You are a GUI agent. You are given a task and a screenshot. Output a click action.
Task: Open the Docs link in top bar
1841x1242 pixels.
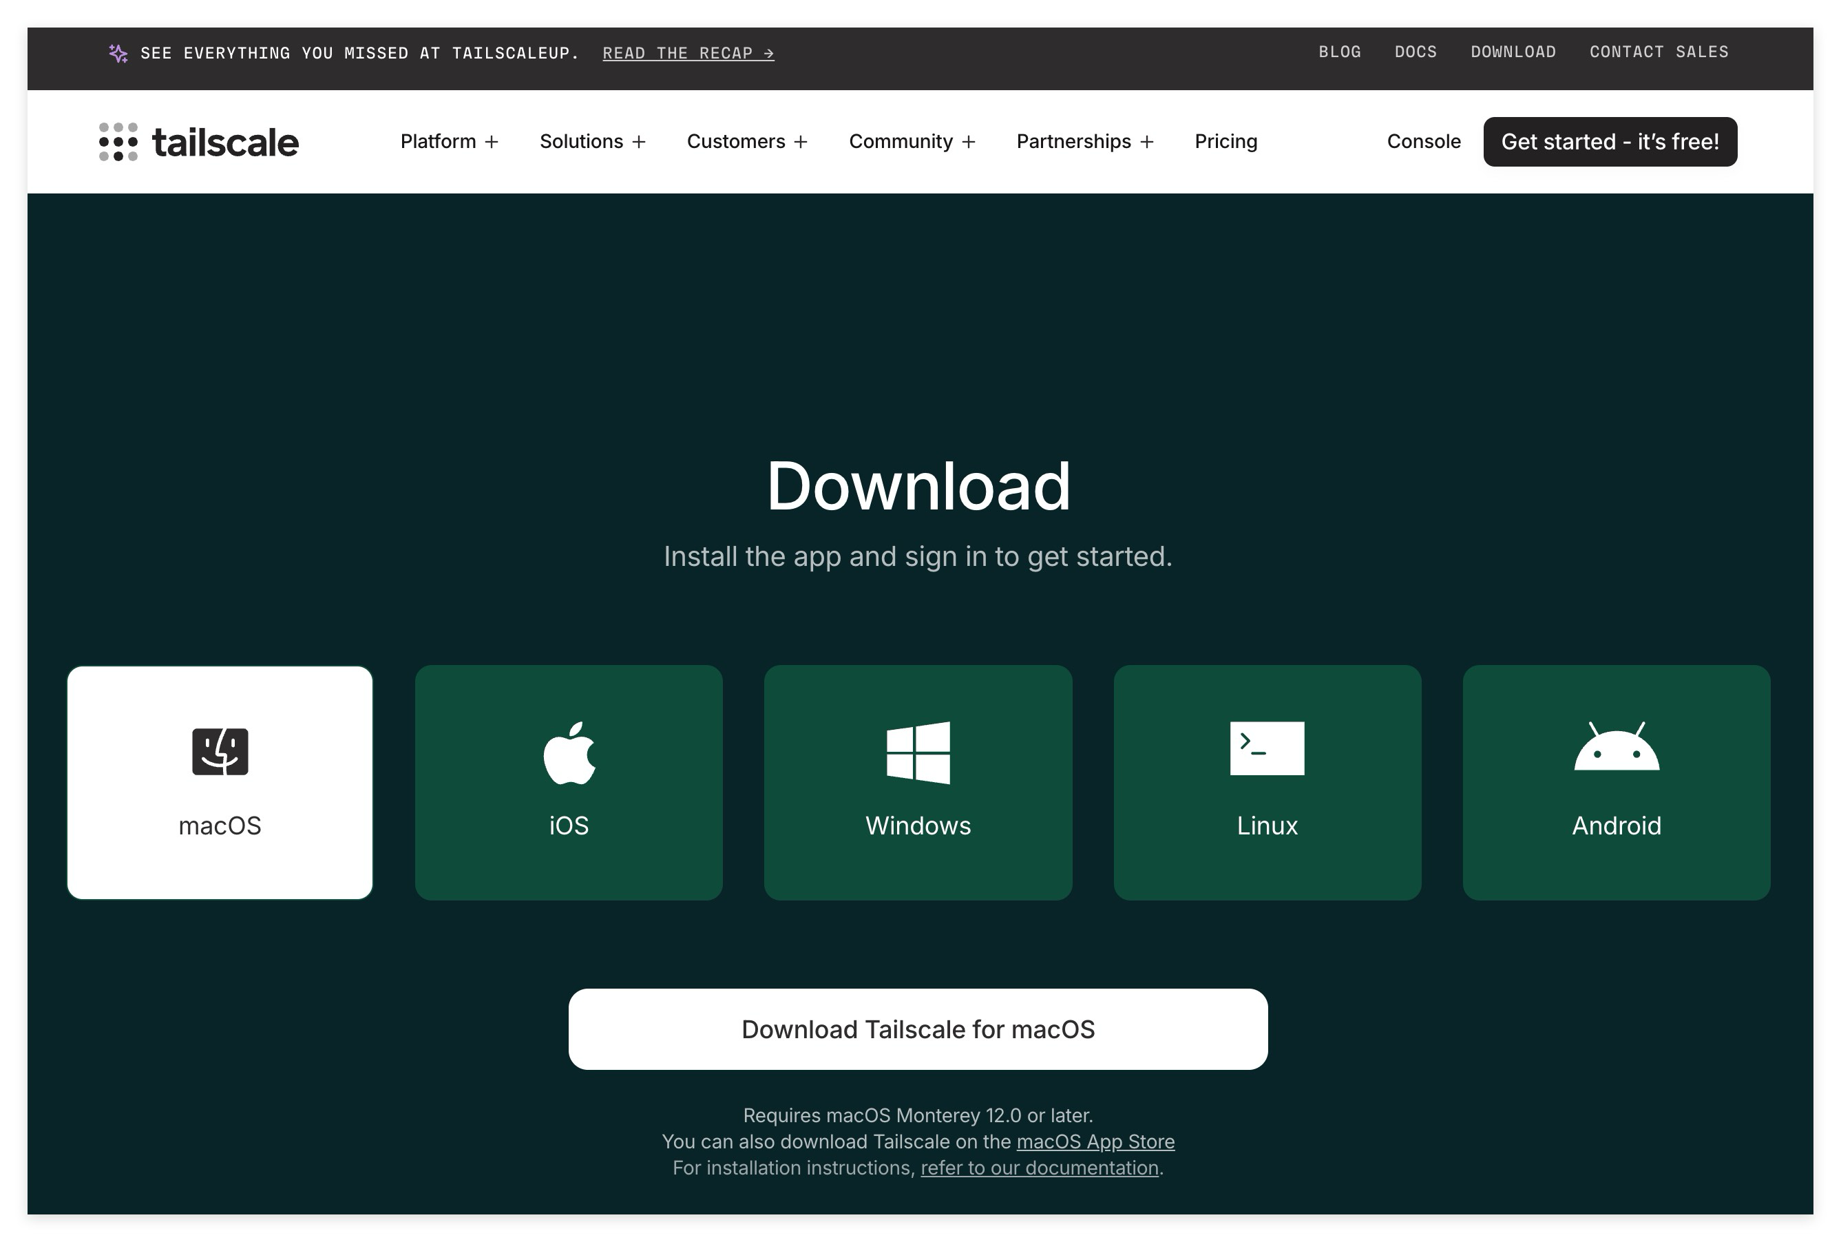[x=1416, y=52]
